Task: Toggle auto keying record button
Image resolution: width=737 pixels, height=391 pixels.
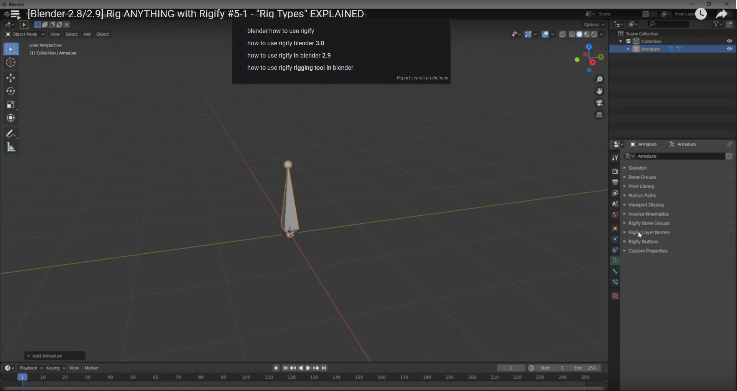Action: coord(276,368)
